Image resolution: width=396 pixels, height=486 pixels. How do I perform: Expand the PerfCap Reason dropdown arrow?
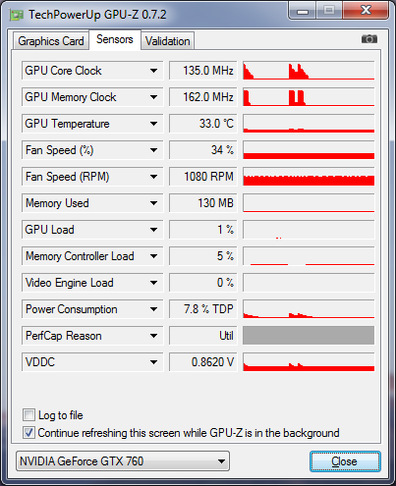pos(153,336)
